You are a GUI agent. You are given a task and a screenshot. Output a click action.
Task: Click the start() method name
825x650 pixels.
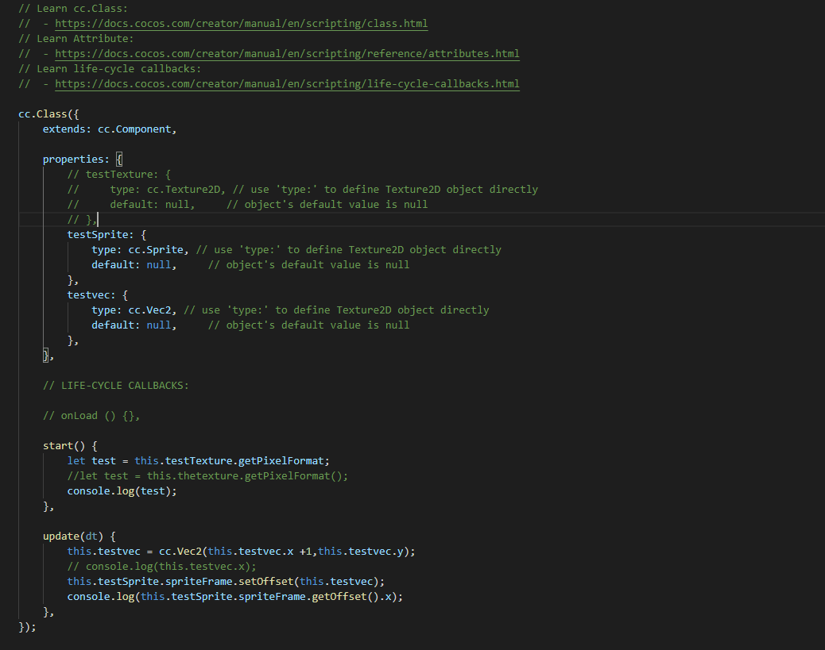(x=60, y=446)
